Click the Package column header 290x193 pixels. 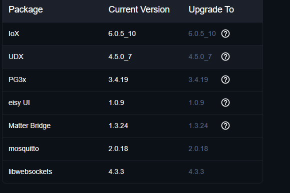pyautogui.click(x=25, y=9)
